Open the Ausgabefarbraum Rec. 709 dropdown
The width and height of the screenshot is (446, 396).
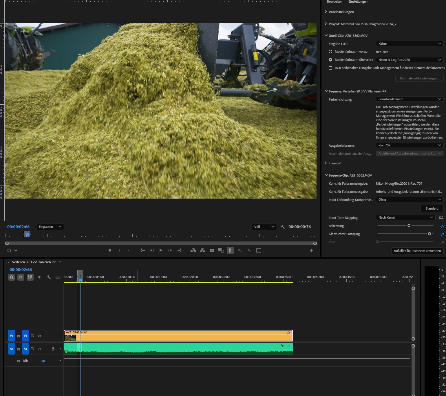coord(410,145)
